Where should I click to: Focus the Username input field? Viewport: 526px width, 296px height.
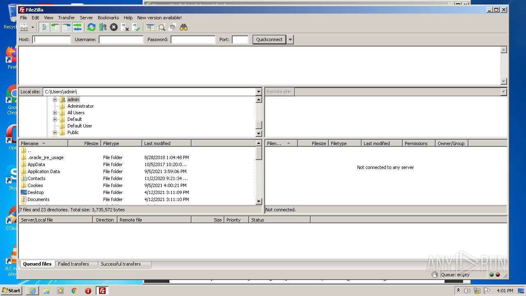121,39
